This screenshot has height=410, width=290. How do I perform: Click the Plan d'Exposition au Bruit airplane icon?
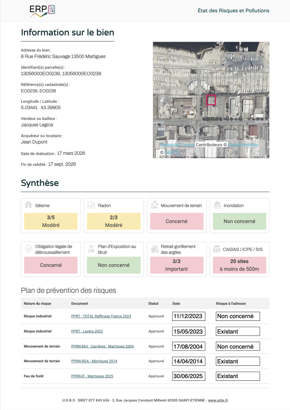coord(91,249)
